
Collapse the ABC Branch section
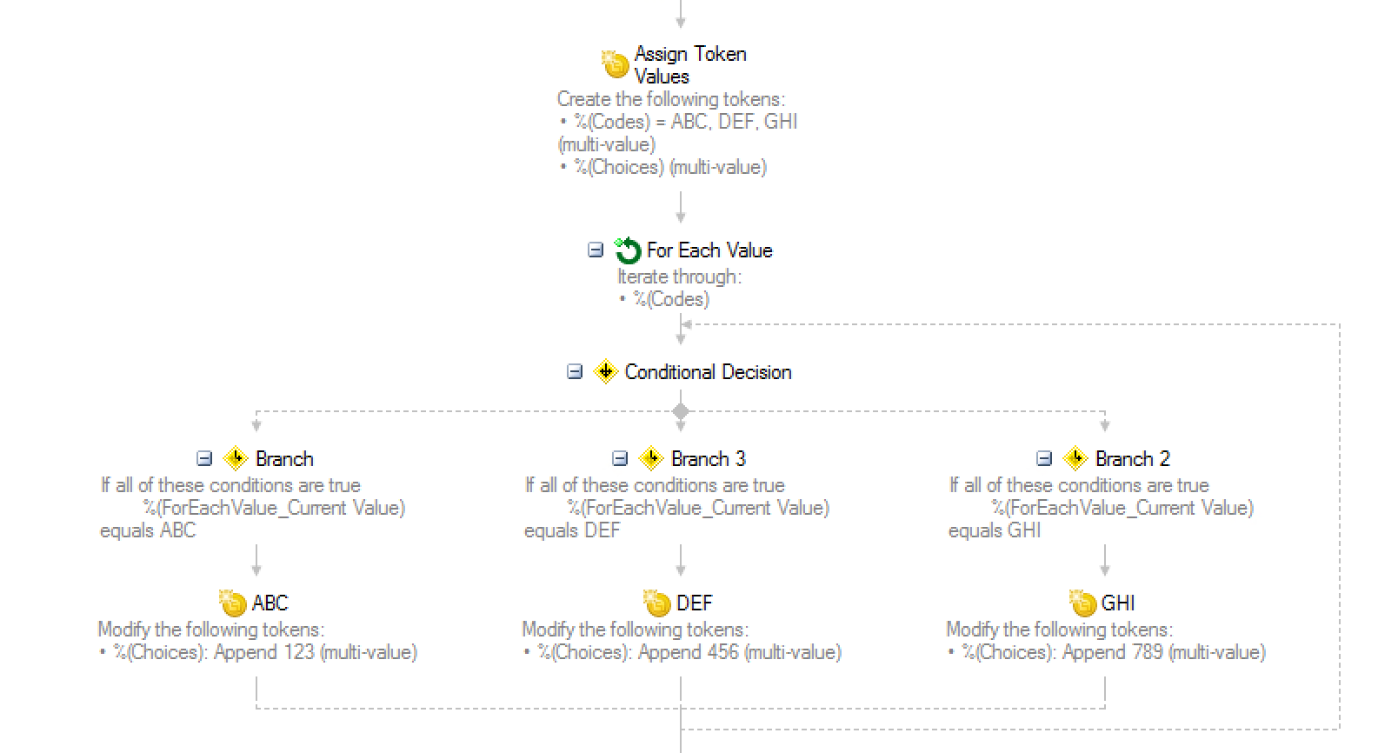coord(204,459)
